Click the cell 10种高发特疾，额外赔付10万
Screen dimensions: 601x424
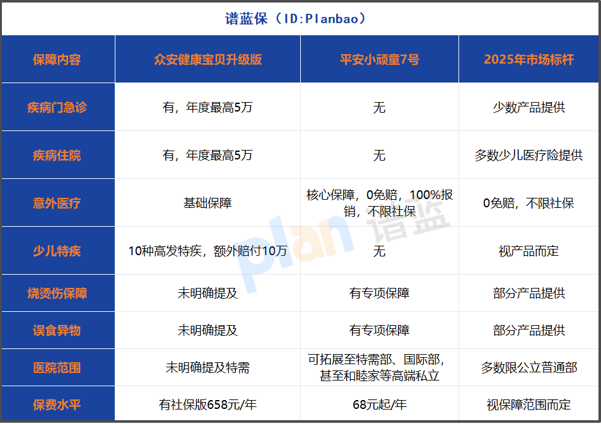click(207, 250)
